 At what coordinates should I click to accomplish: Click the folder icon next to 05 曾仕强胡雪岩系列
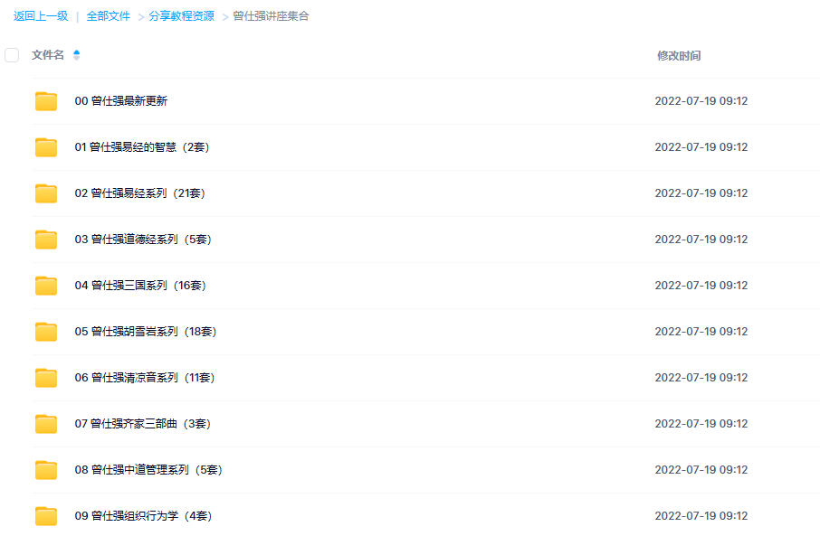tap(45, 331)
